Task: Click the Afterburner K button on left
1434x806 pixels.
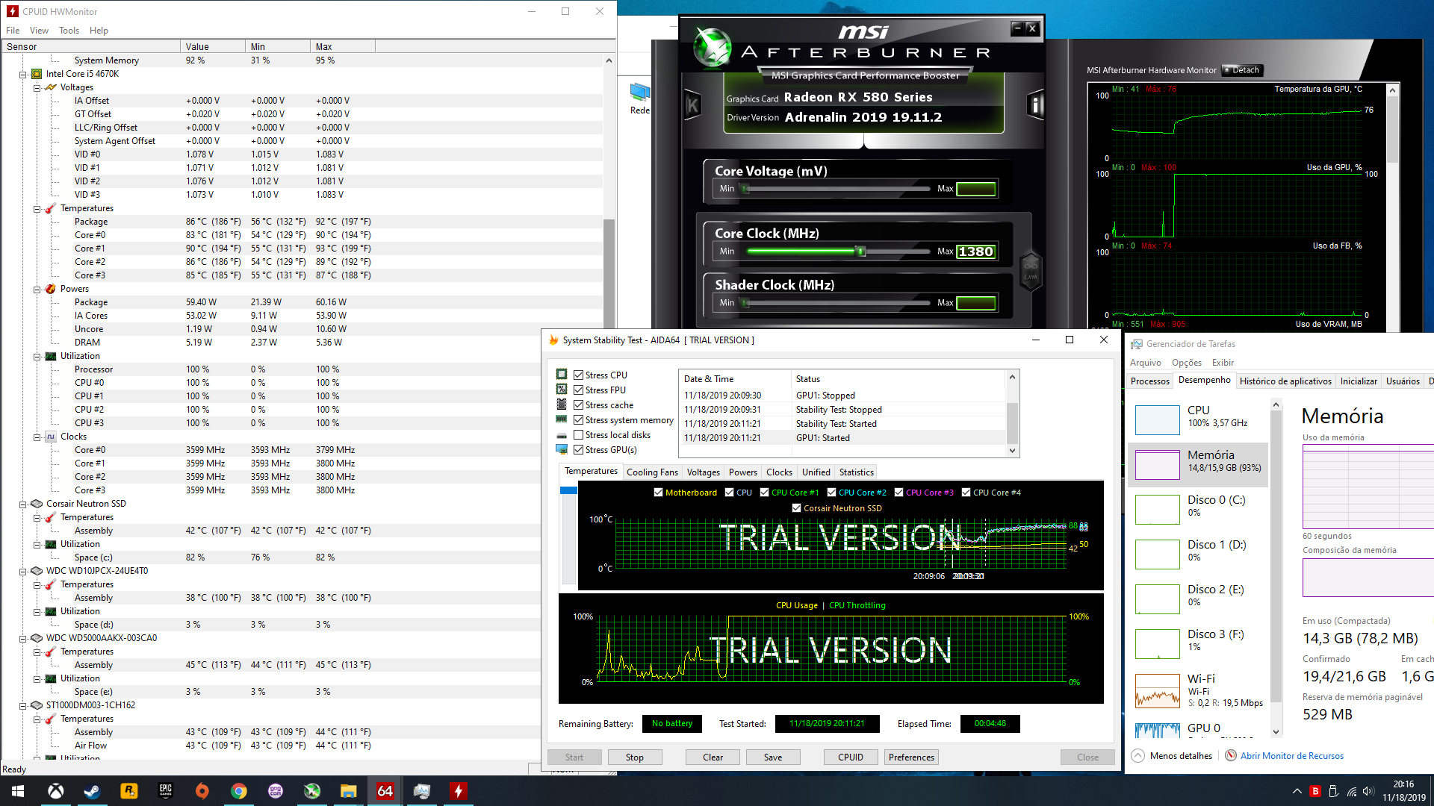Action: (692, 105)
